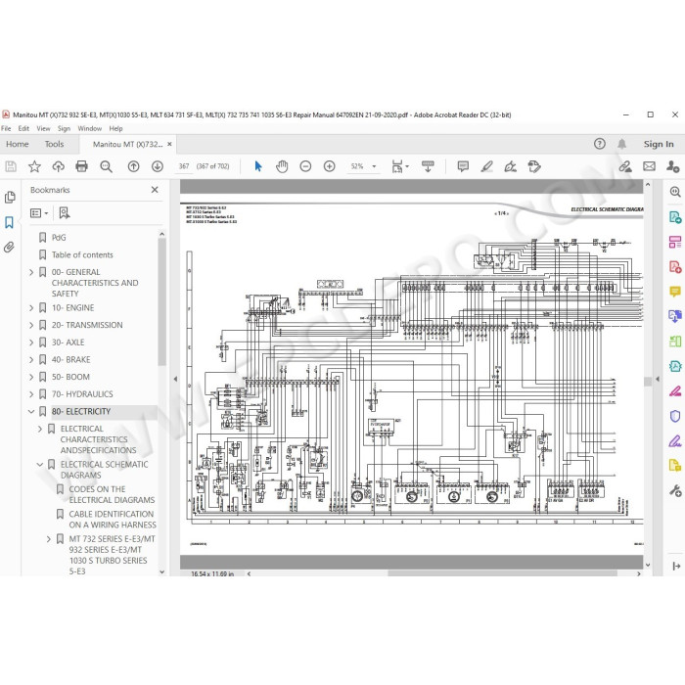This screenshot has width=685, height=685.
Task: Zoom in with plus icon
Action: 330,166
